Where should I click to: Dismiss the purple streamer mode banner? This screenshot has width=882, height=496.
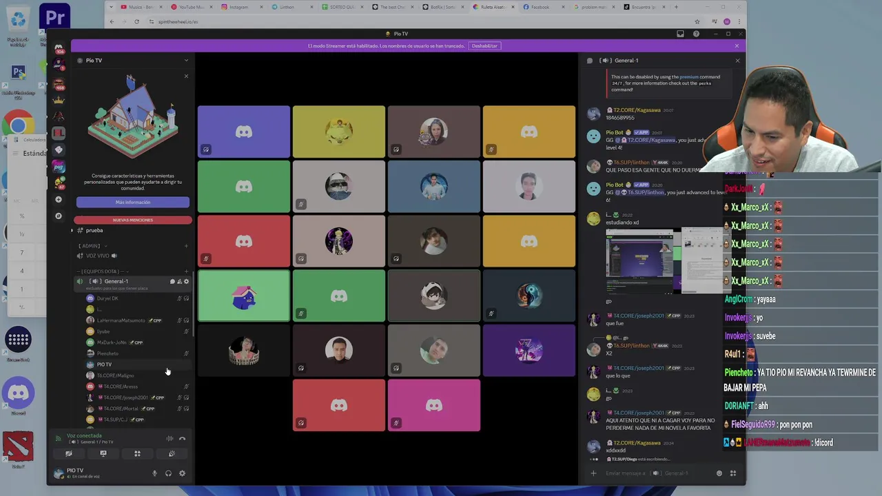click(737, 46)
